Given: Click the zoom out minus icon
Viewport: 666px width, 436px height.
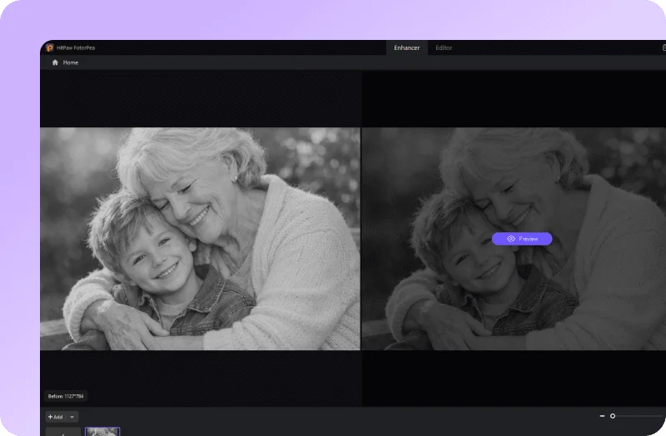Looking at the screenshot, I should pyautogui.click(x=602, y=416).
